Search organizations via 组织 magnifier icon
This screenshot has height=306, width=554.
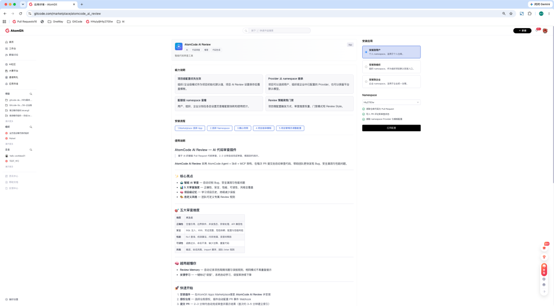pos(31,127)
